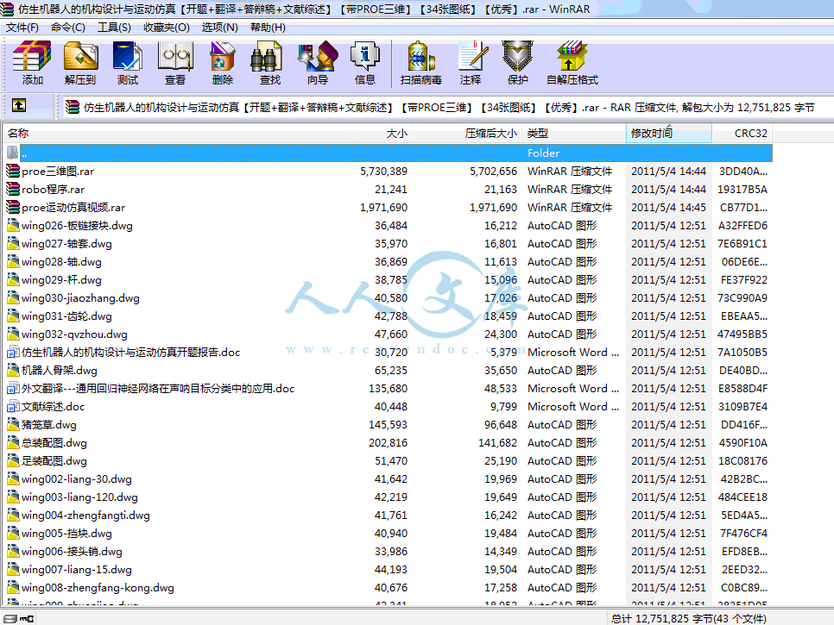Start 扫描病毒 (Virus Scan)
834x625 pixels.
(x=420, y=63)
